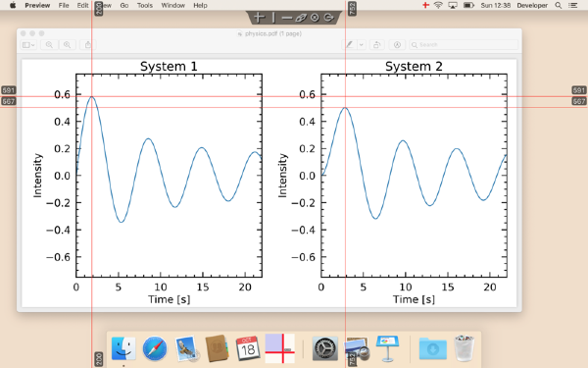Open the Tools menu
Screen dimensions: 588x368
(145, 5)
